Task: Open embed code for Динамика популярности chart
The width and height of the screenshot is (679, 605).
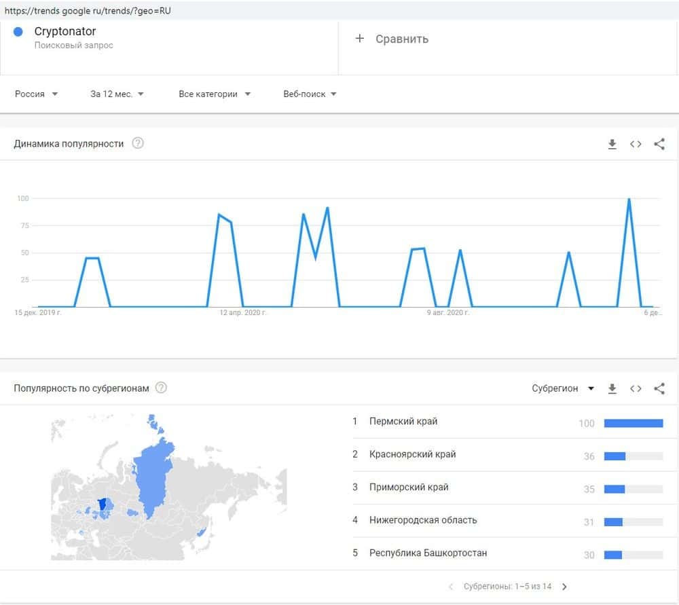Action: point(636,144)
